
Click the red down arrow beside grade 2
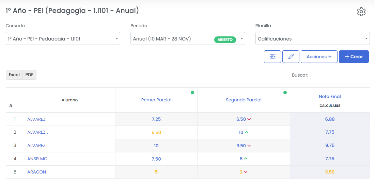click(x=246, y=172)
